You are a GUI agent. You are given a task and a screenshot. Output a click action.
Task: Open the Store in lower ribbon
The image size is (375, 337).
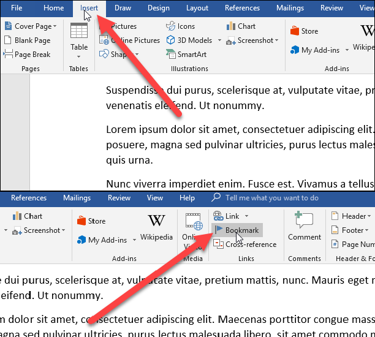(91, 221)
